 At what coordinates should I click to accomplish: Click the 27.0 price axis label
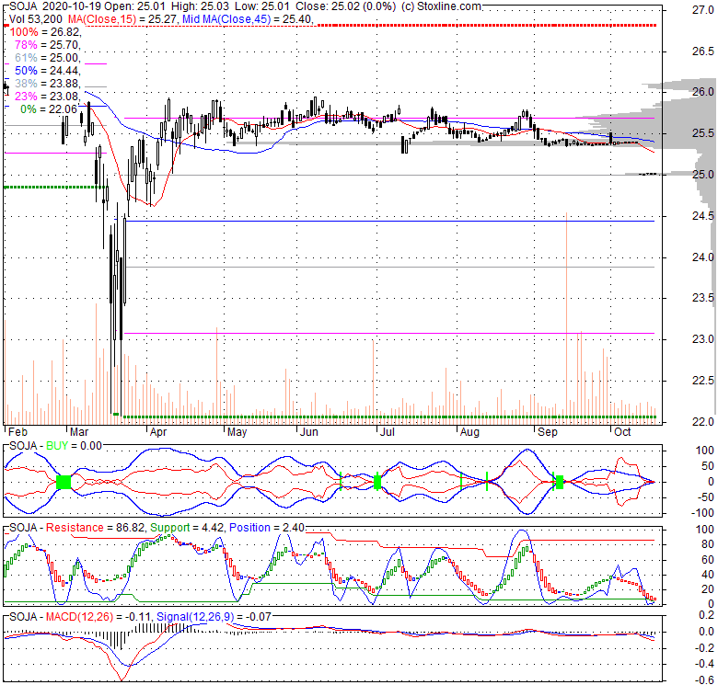point(703,10)
